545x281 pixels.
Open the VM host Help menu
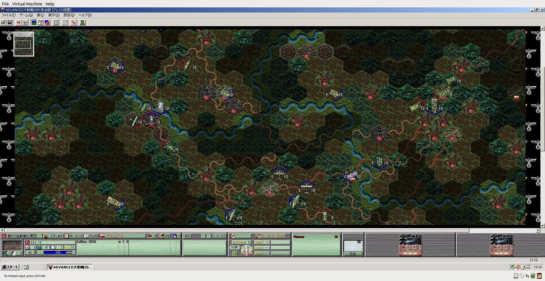(50, 4)
